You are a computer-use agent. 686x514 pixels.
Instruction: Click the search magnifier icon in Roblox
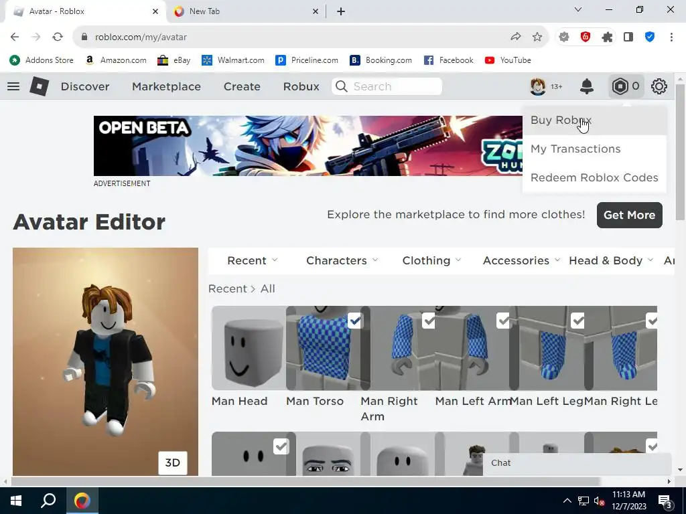click(341, 86)
